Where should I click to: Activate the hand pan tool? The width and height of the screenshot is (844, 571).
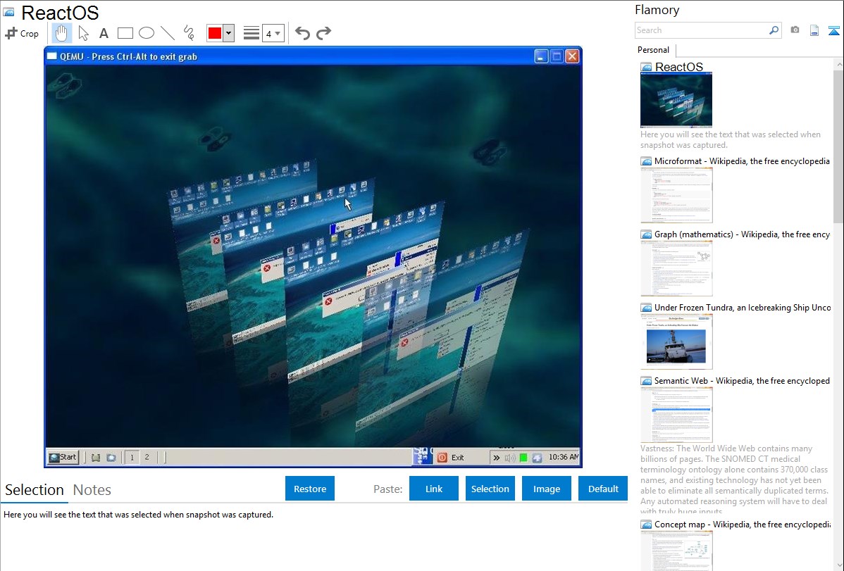coord(62,33)
